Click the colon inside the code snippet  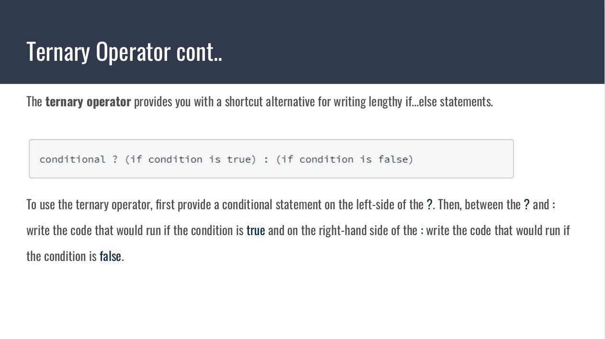[266, 159]
